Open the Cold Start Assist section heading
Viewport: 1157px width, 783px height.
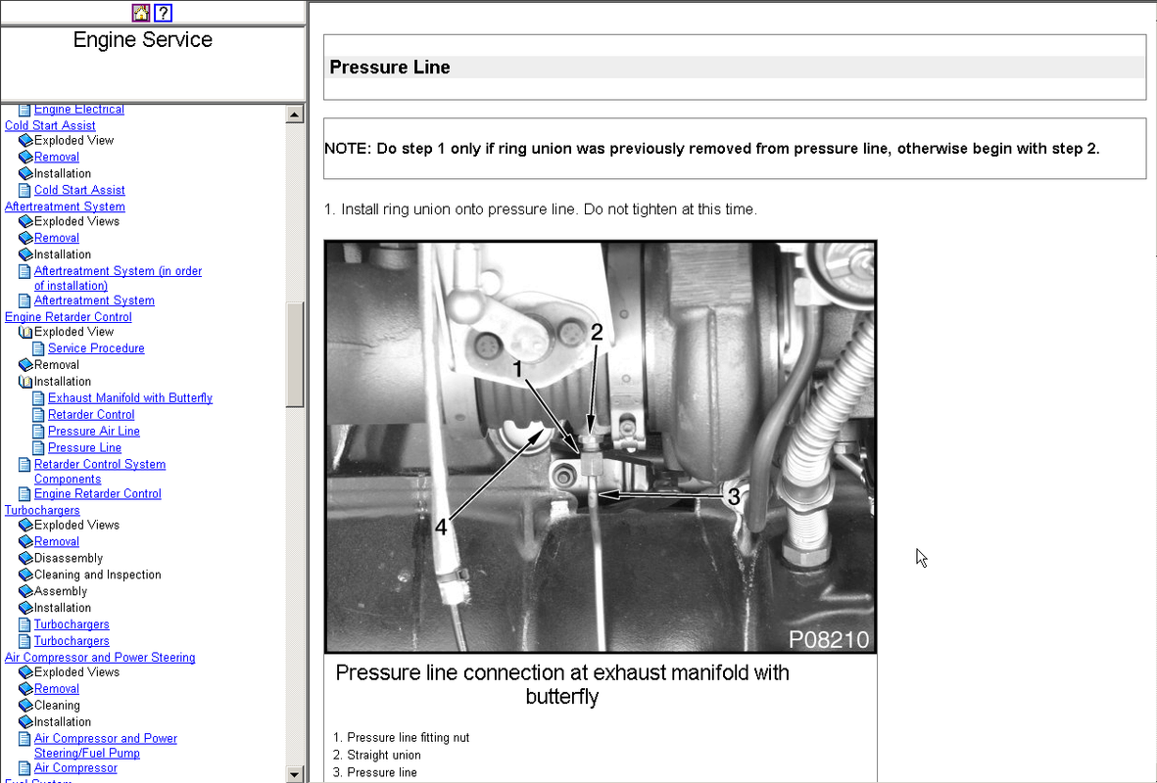(x=50, y=125)
